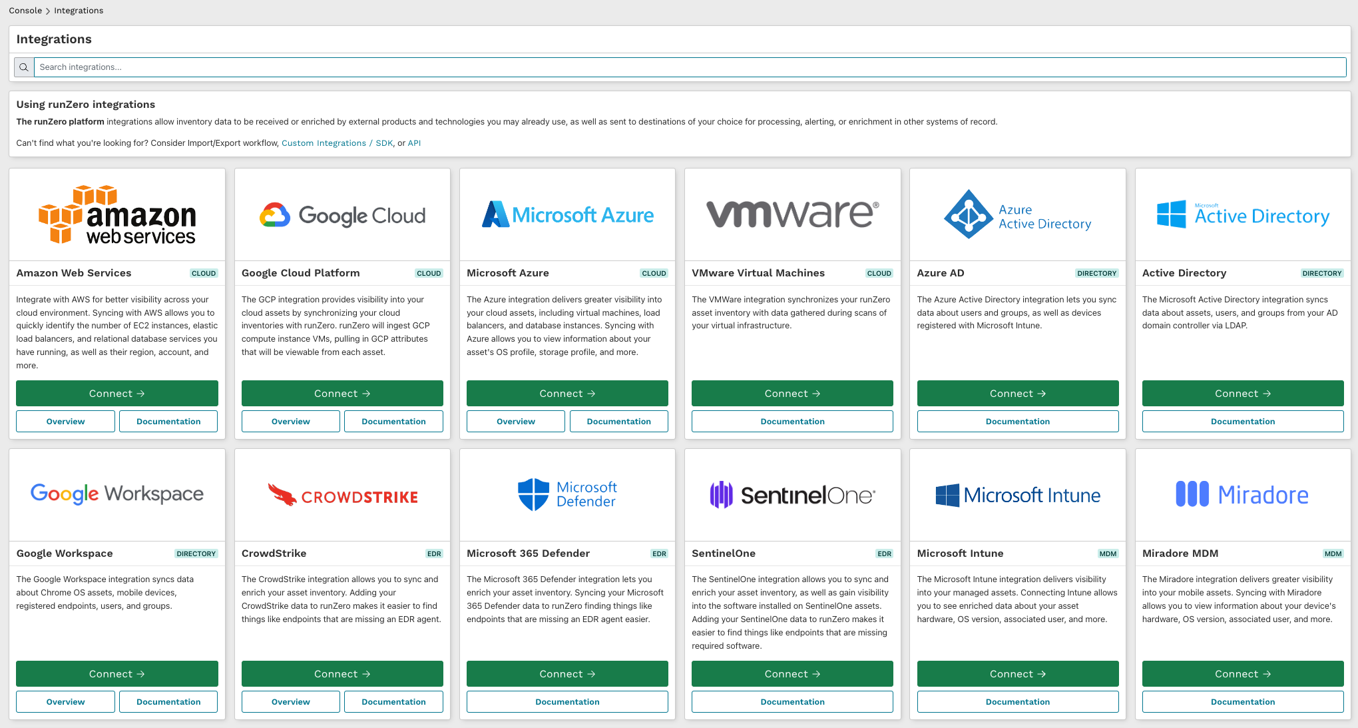Open Google Workspace Overview
1358x728 pixels.
(x=65, y=702)
